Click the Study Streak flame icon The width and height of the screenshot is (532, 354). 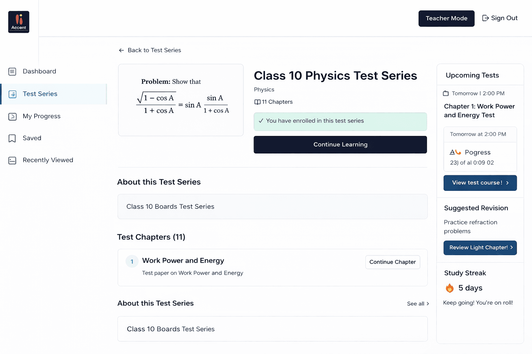point(450,288)
